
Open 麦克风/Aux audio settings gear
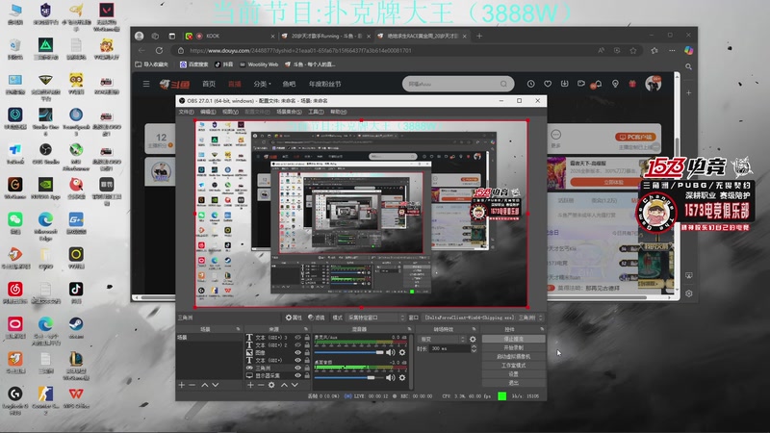[402, 352]
